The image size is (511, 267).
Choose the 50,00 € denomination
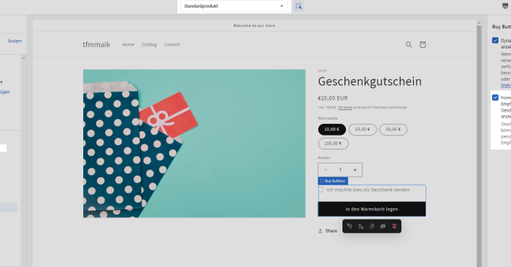(393, 130)
